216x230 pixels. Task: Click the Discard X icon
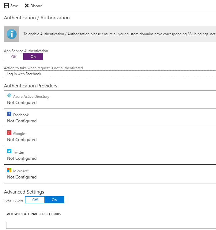(27, 6)
